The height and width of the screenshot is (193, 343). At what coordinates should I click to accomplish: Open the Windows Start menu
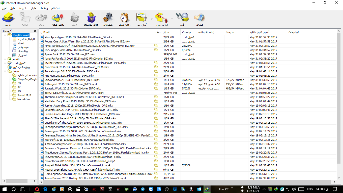pos(4,189)
